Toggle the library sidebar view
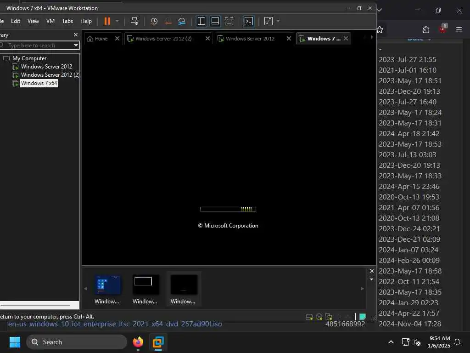This screenshot has height=353, width=470. [201, 21]
